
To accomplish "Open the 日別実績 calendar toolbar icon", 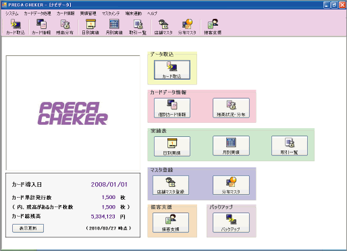I will [x=90, y=27].
